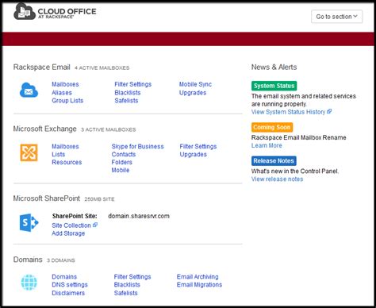Click the Microsoft Exchange section heading
The width and height of the screenshot is (376, 308).
click(x=45, y=129)
